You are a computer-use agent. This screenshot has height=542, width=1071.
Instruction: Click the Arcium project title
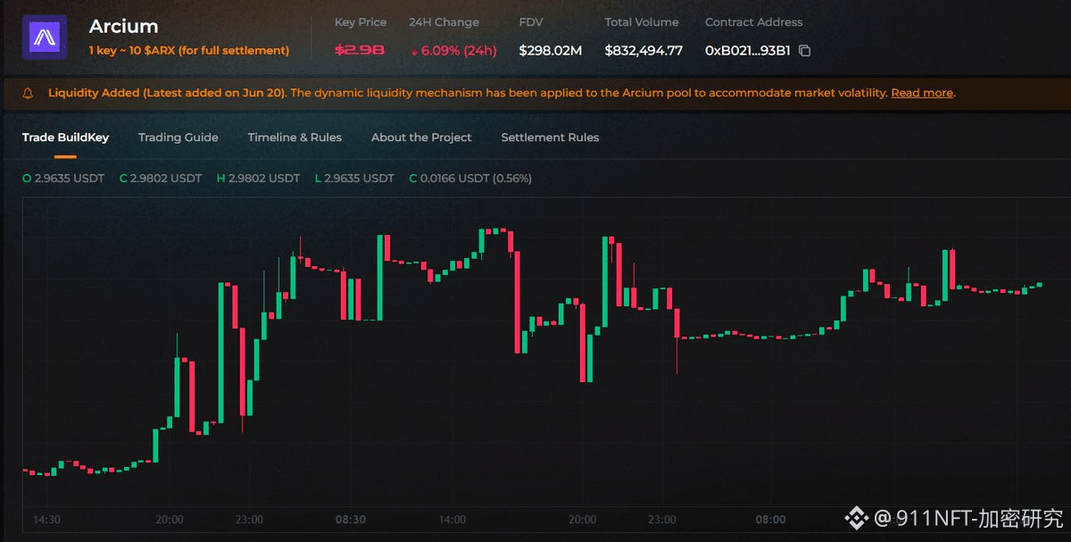(x=124, y=27)
